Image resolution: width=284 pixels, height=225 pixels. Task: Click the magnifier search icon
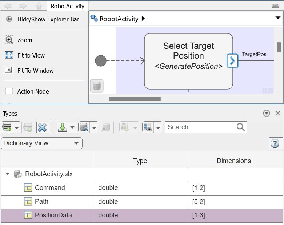click(x=241, y=127)
